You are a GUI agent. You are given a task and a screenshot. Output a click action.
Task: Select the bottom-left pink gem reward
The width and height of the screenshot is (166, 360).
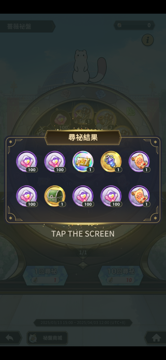(x=27, y=196)
